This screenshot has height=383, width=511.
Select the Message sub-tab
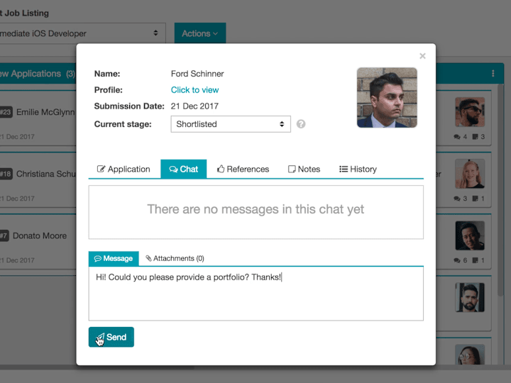tap(114, 259)
